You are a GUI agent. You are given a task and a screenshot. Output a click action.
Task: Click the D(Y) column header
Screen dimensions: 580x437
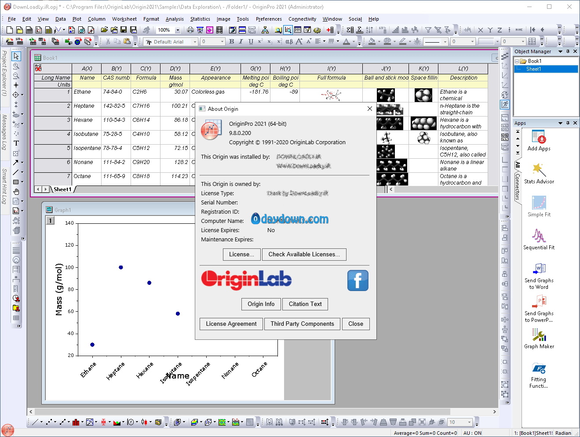pyautogui.click(x=175, y=69)
